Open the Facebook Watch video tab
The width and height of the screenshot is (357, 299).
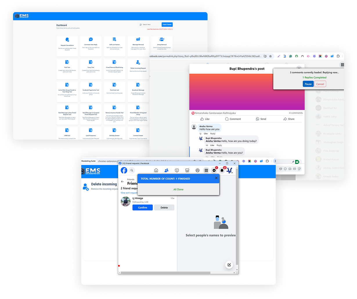pyautogui.click(x=177, y=170)
